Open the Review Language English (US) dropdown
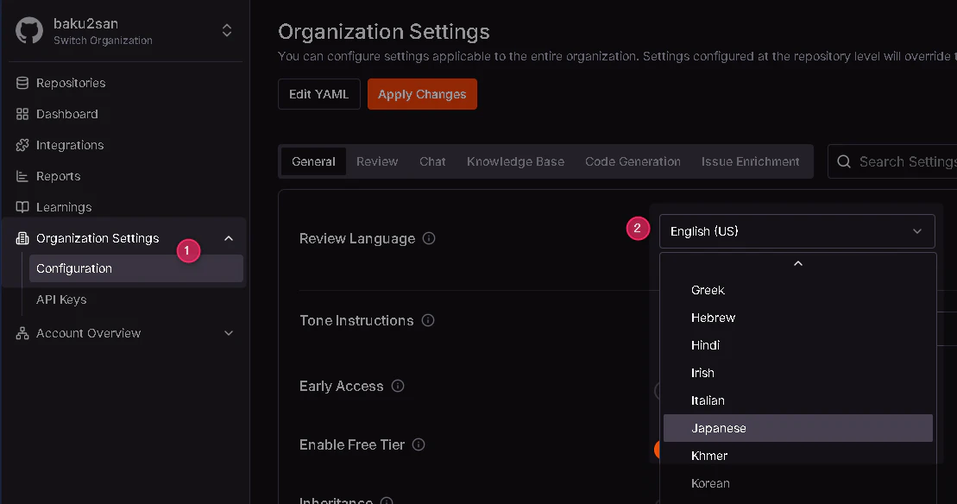The height and width of the screenshot is (504, 957). [797, 231]
